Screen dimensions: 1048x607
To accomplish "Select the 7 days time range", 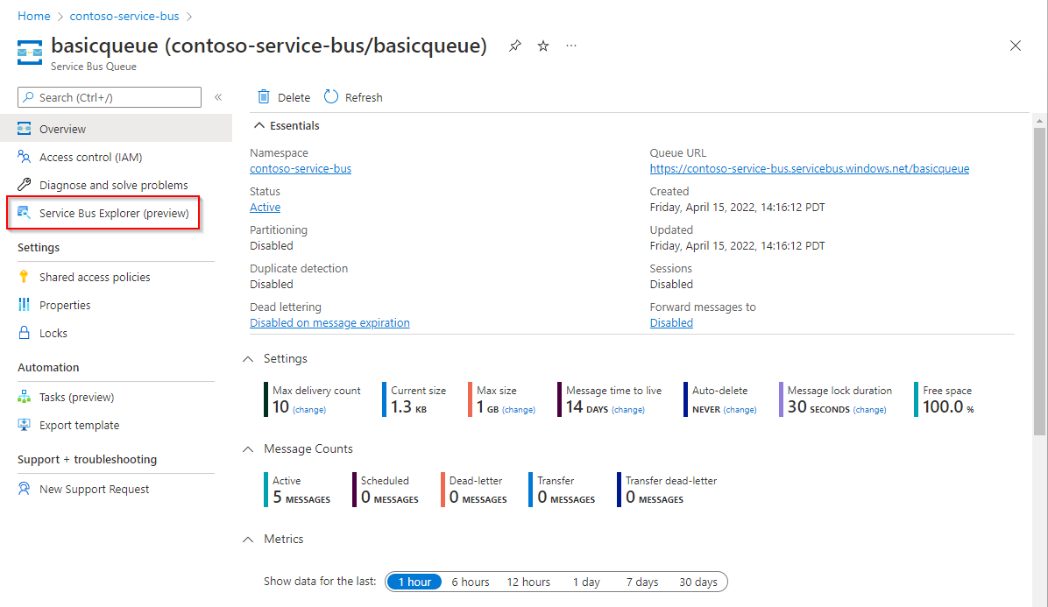I will coord(641,582).
